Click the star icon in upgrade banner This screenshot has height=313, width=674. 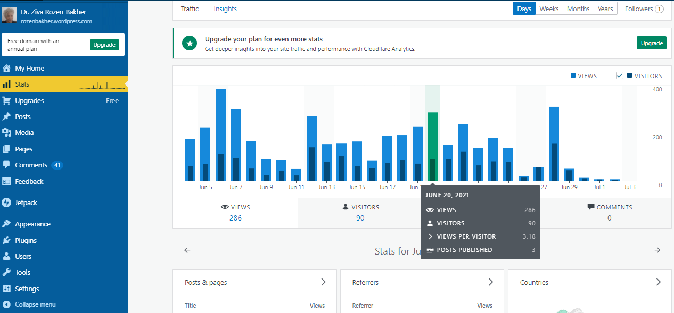(190, 43)
